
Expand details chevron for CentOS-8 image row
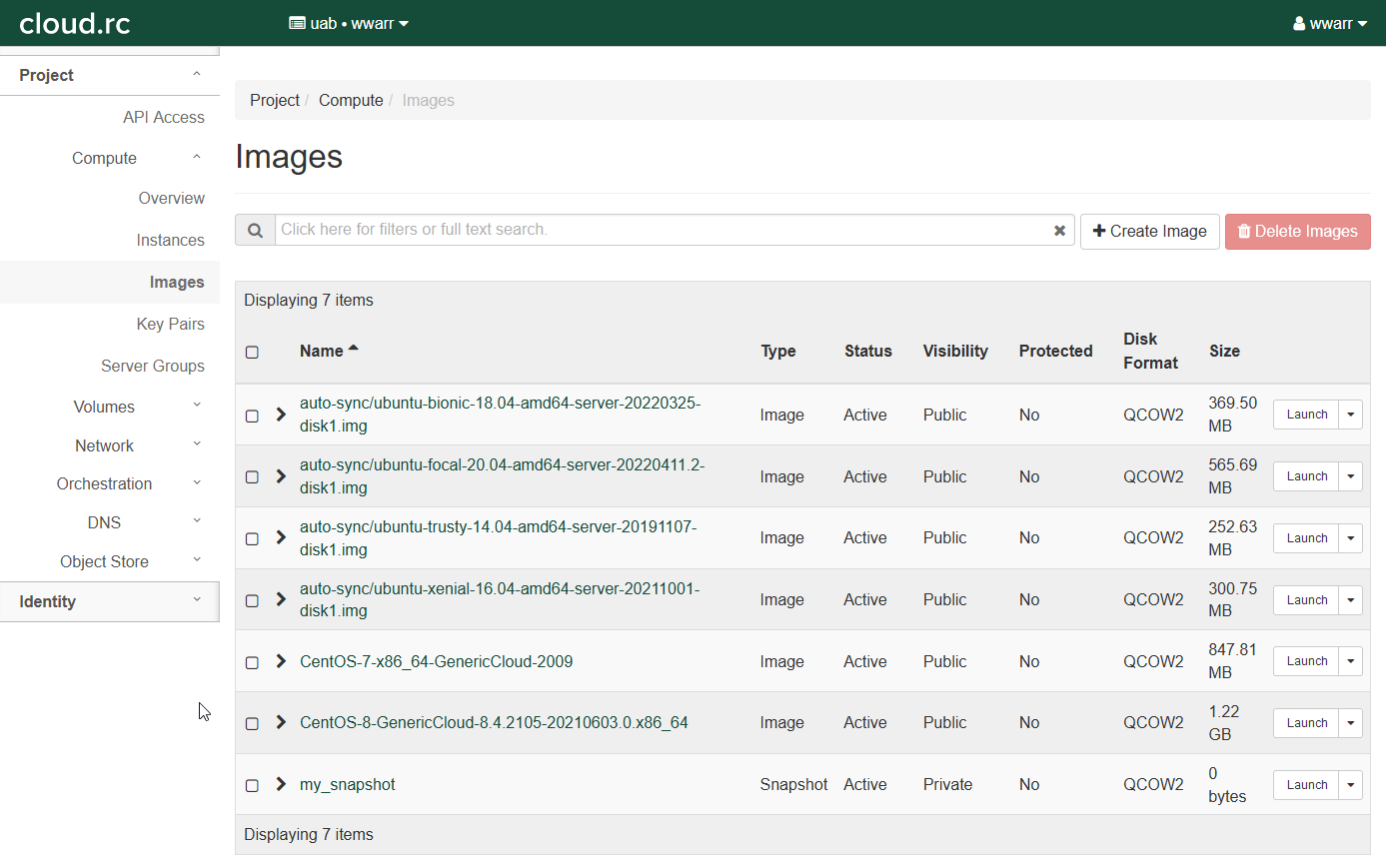click(281, 722)
